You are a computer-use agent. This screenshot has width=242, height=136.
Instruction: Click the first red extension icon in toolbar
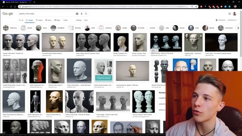201,7
